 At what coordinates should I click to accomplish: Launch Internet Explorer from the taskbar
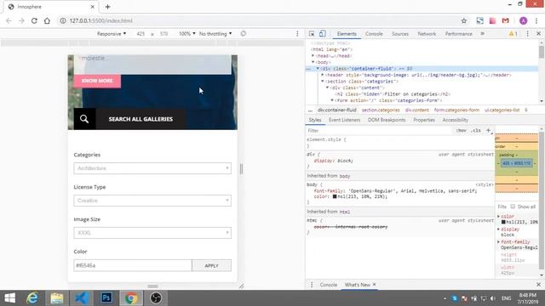(32, 298)
